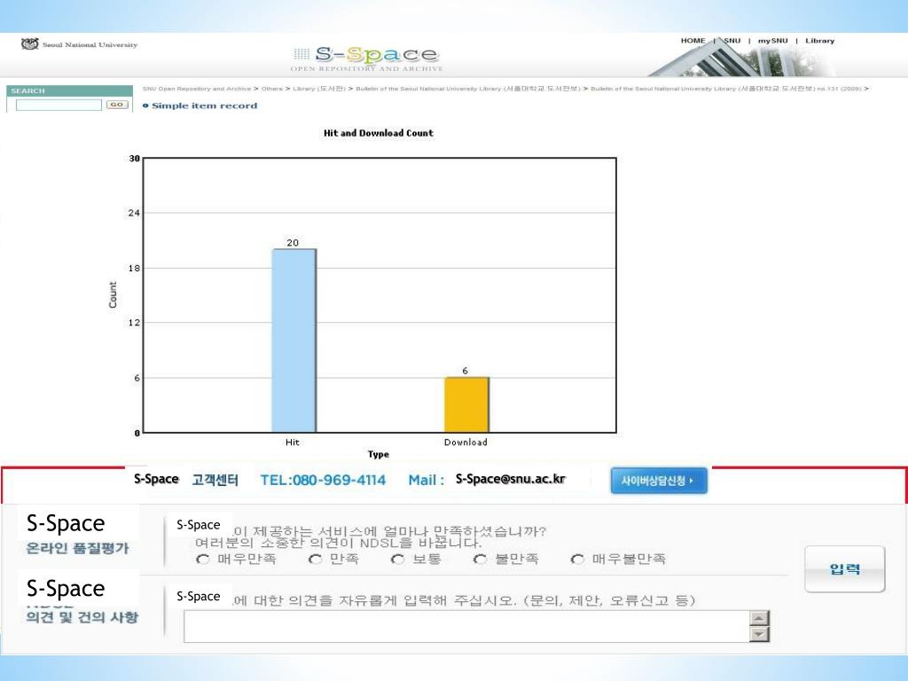Click the text area scroll down arrow
Image resolution: width=908 pixels, height=681 pixels.
click(759, 634)
